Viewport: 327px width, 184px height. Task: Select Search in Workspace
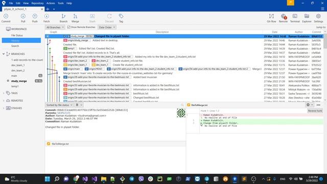(x=15, y=46)
